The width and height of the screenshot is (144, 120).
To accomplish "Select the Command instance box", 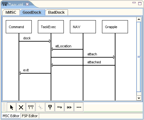I will click(x=19, y=27).
